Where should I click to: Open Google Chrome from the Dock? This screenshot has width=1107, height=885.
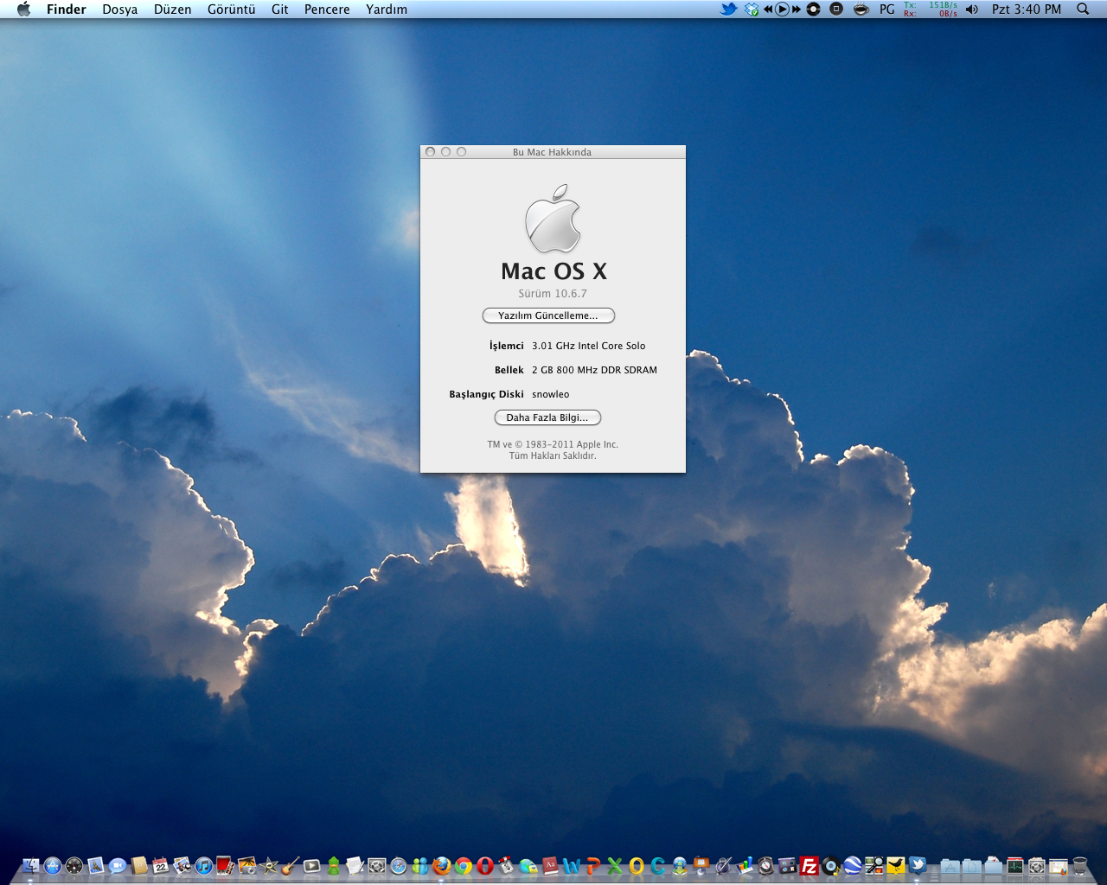click(464, 865)
